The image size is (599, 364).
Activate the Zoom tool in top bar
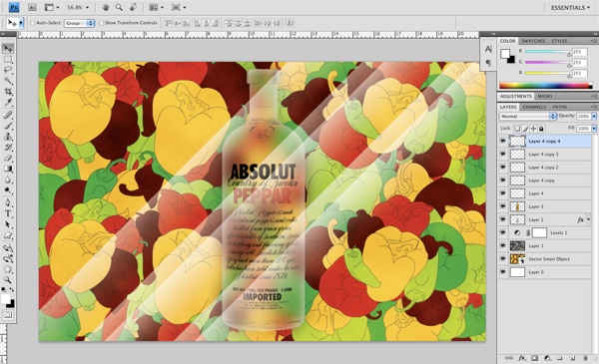pos(119,7)
